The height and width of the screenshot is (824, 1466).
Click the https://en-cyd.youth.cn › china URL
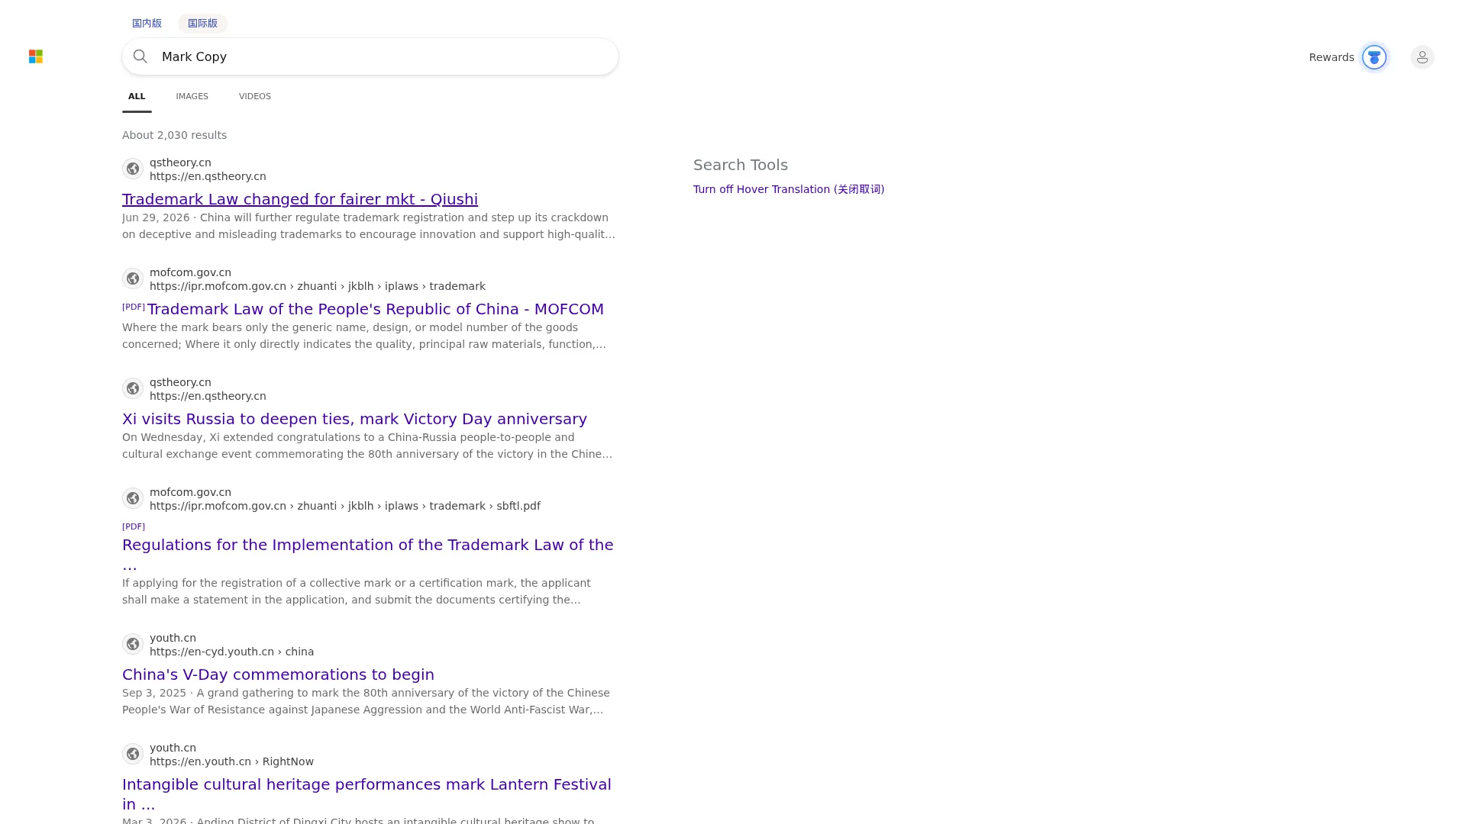(x=231, y=652)
